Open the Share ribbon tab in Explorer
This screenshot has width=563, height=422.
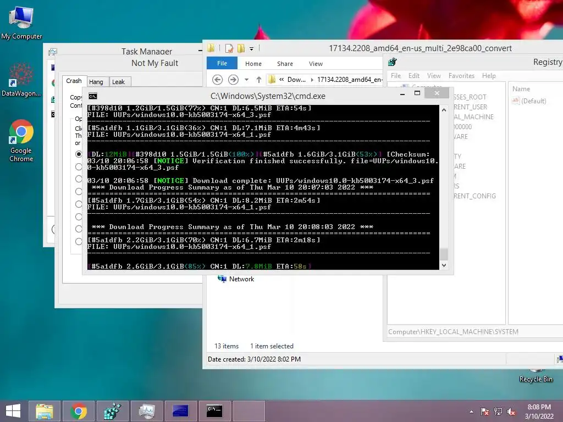(x=285, y=64)
